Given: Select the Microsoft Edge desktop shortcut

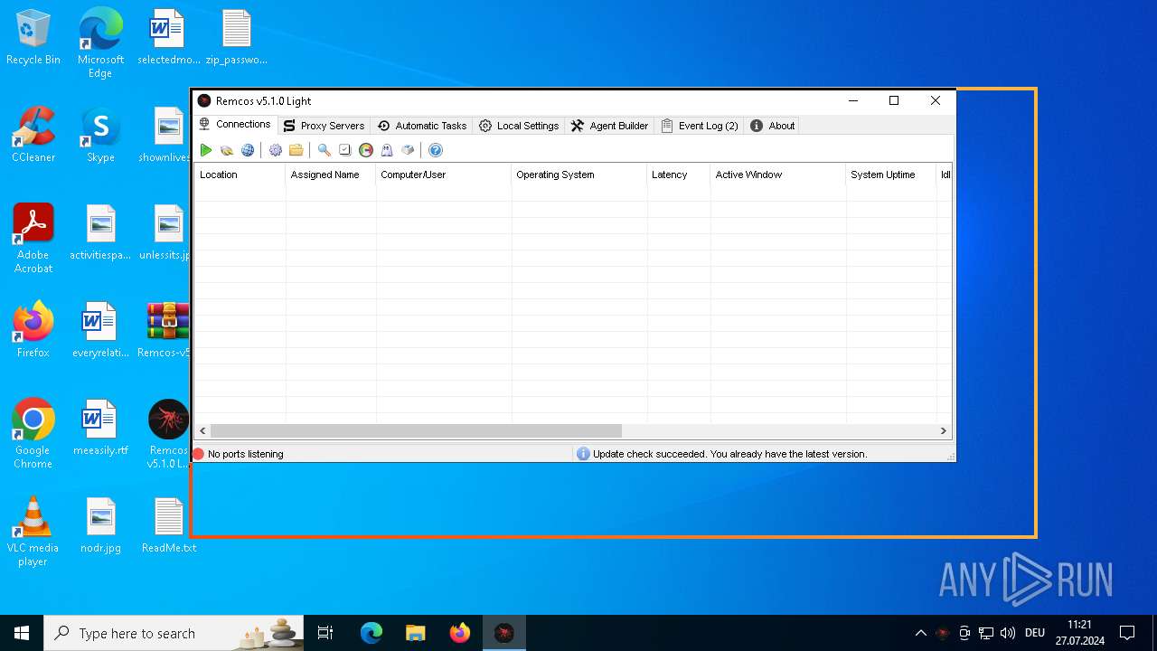Looking at the screenshot, I should (100, 42).
